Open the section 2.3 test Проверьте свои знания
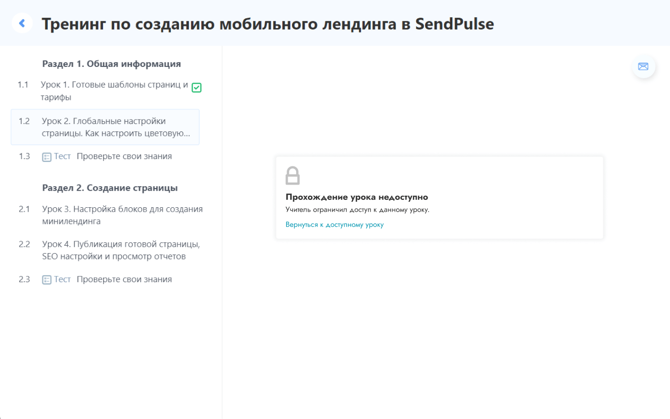670x419 pixels. 124,279
